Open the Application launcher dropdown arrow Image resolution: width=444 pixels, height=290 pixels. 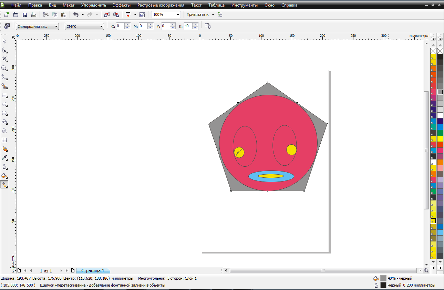click(x=135, y=14)
